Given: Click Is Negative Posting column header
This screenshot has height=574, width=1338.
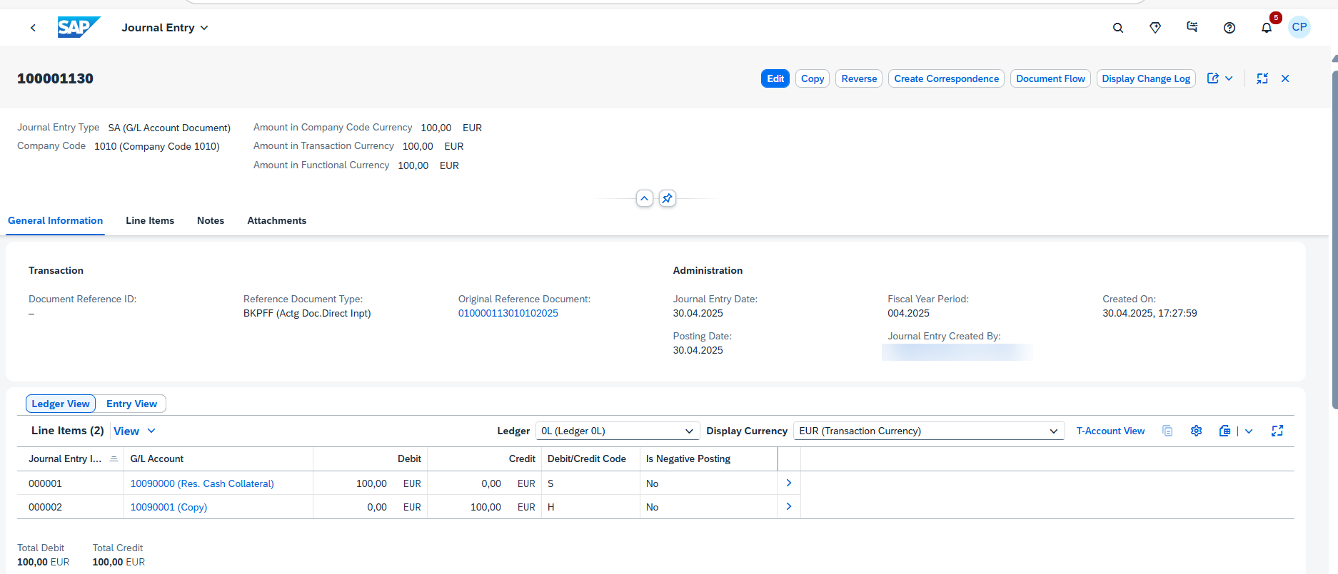Looking at the screenshot, I should point(708,458).
